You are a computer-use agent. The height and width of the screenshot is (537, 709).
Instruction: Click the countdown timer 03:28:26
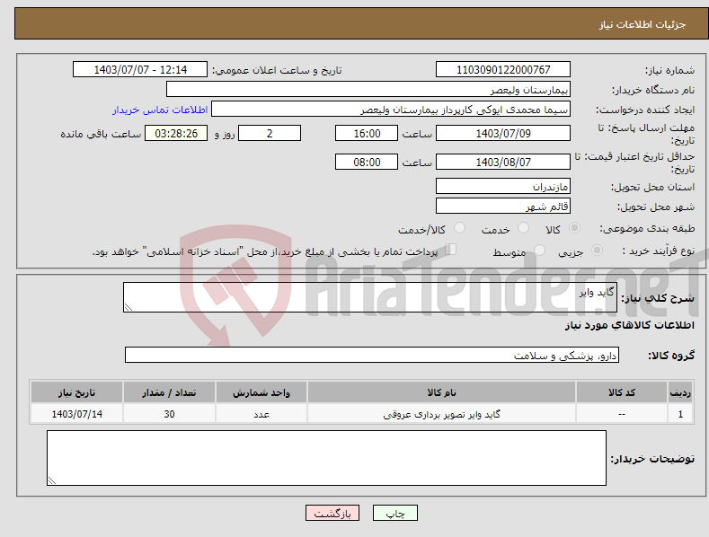pos(176,133)
